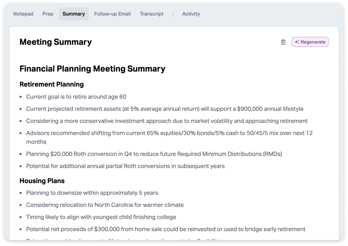Image resolution: width=348 pixels, height=246 pixels.
Task: Click the bullet about $900,000 annual lifestyle
Action: [x=165, y=109]
